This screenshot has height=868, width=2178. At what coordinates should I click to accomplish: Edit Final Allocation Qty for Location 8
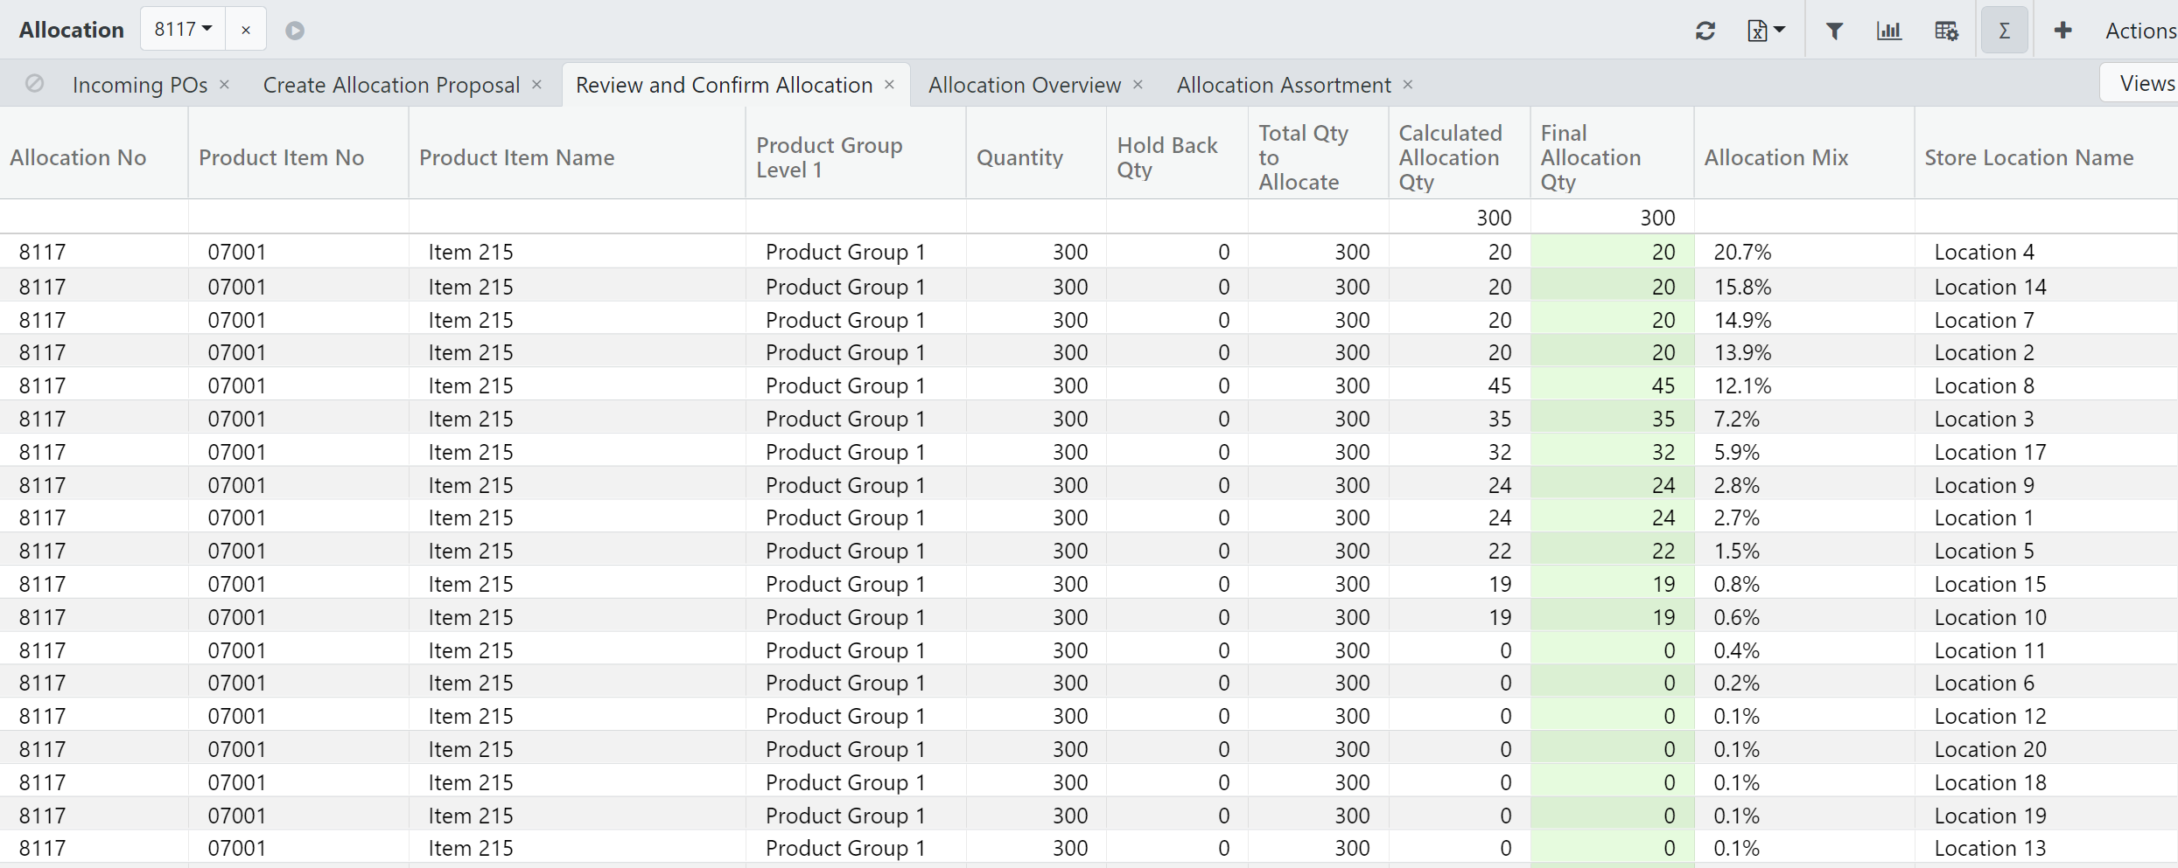[x=1612, y=385]
